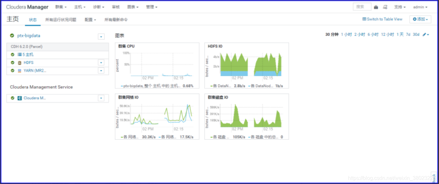Expand Cloudera Management Service actions dropdown
This screenshot has width=439, height=184.
click(101, 98)
